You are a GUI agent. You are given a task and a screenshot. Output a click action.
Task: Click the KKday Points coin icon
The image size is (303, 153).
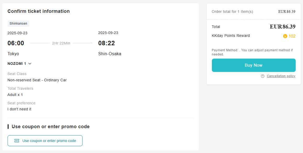click(x=285, y=36)
